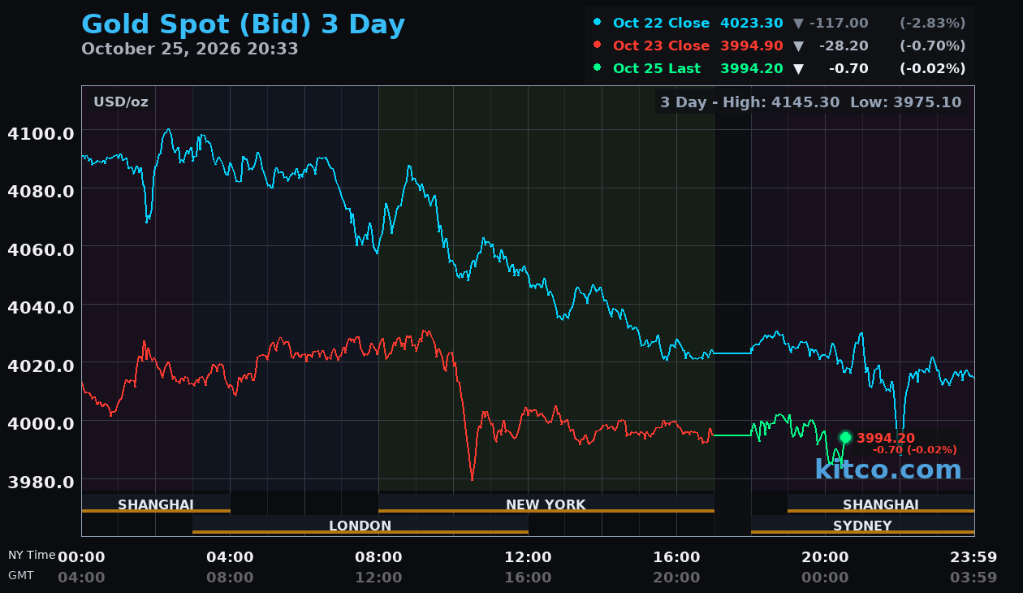Click the 3980.0 axis label

[x=41, y=481]
